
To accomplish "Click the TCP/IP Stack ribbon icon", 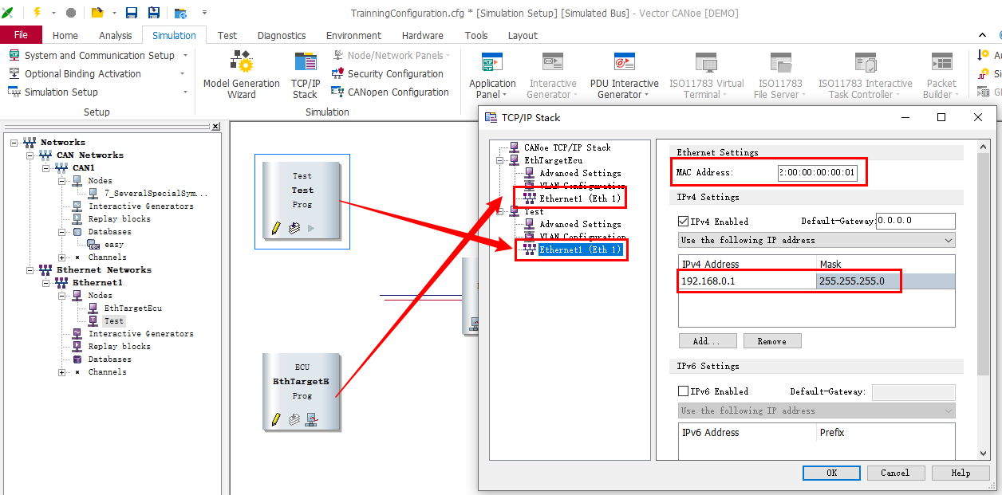I will (x=306, y=75).
